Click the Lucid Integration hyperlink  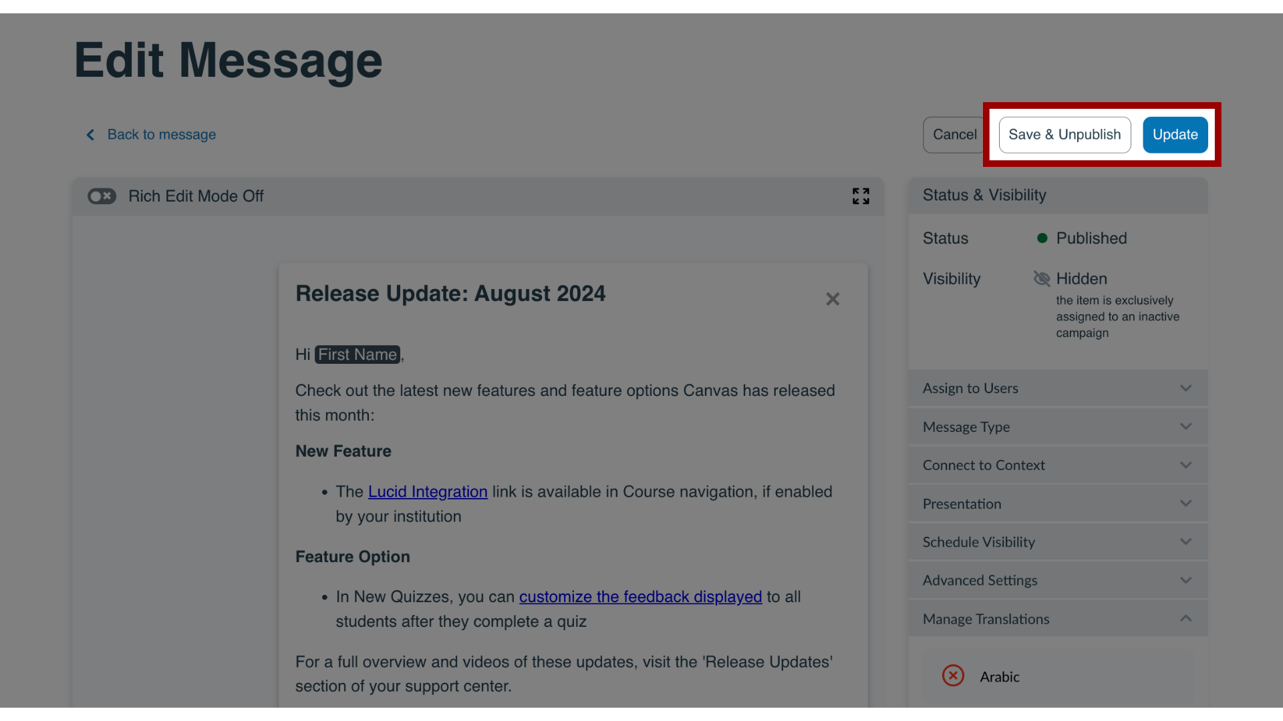point(428,492)
